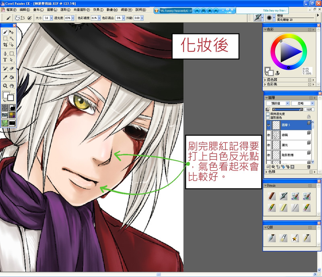Pause the media player track
The width and height of the screenshot is (322, 277).
click(203, 10)
